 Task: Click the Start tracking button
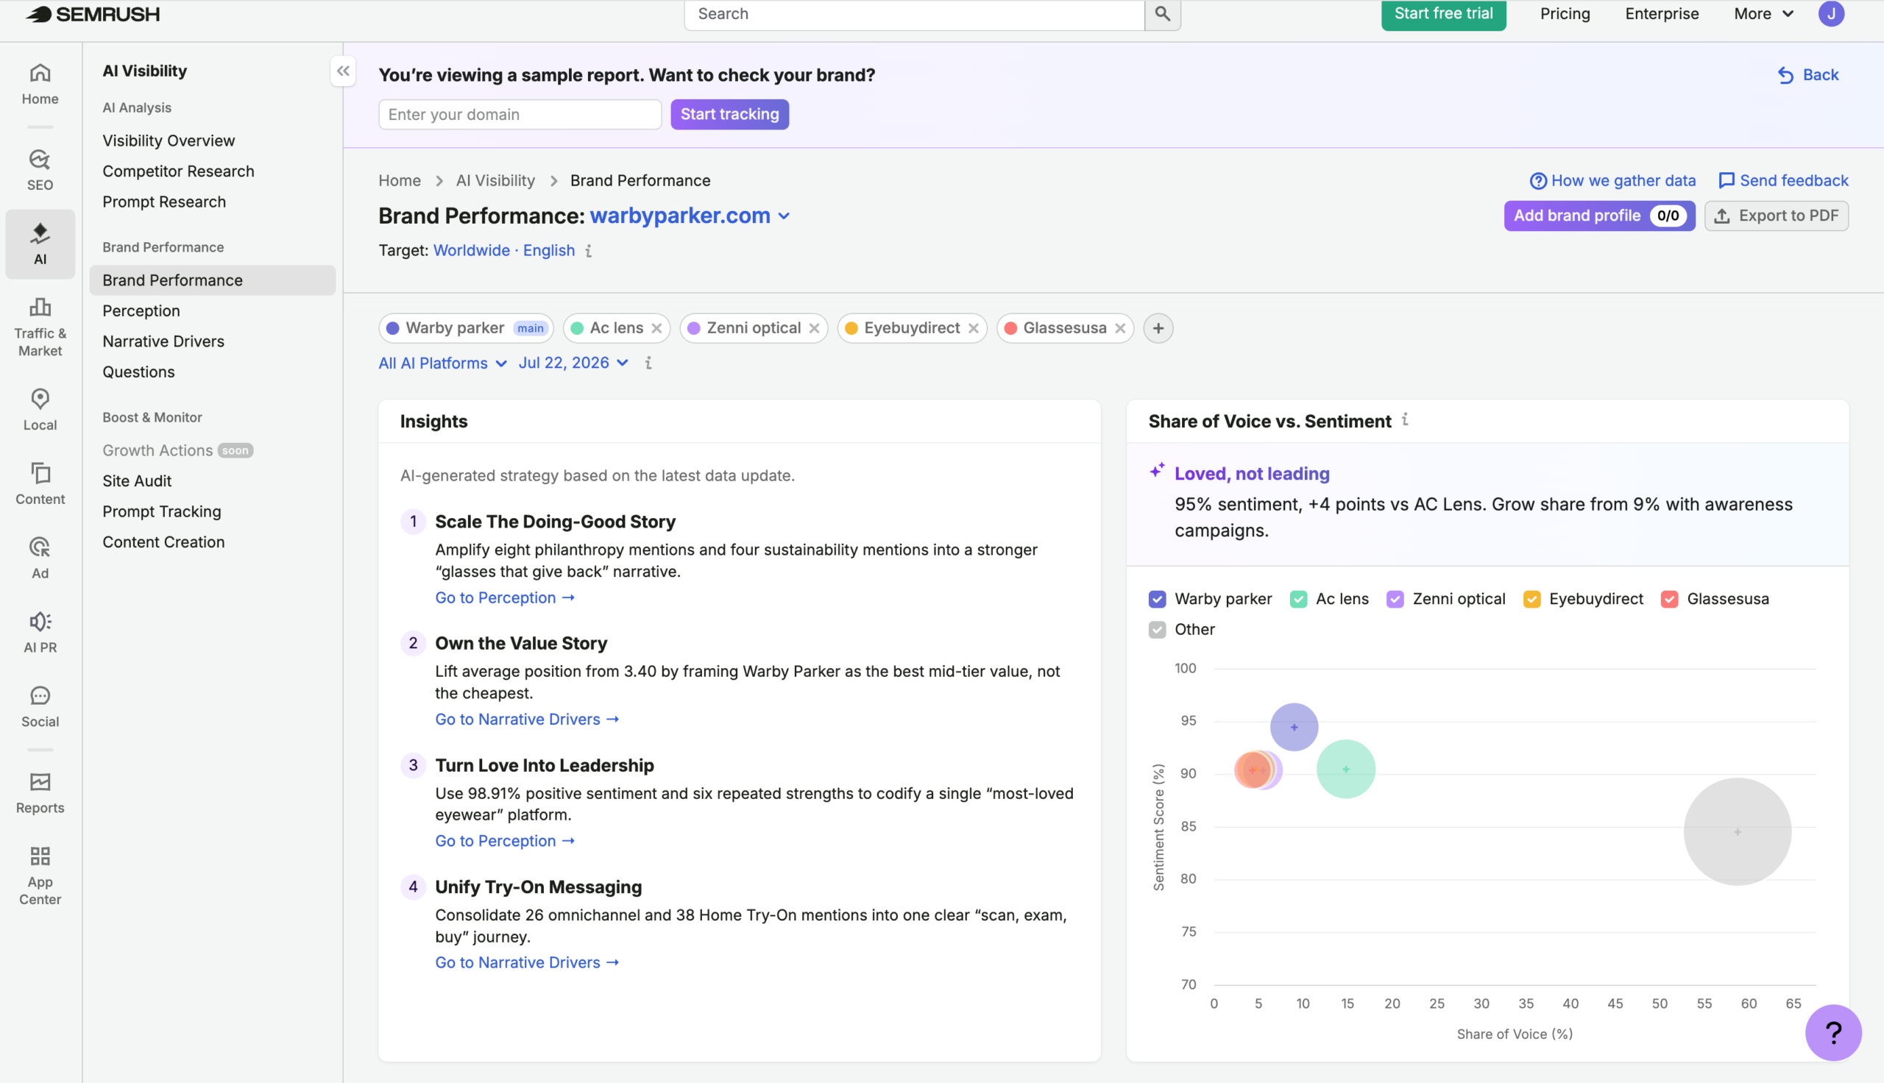coord(729,115)
